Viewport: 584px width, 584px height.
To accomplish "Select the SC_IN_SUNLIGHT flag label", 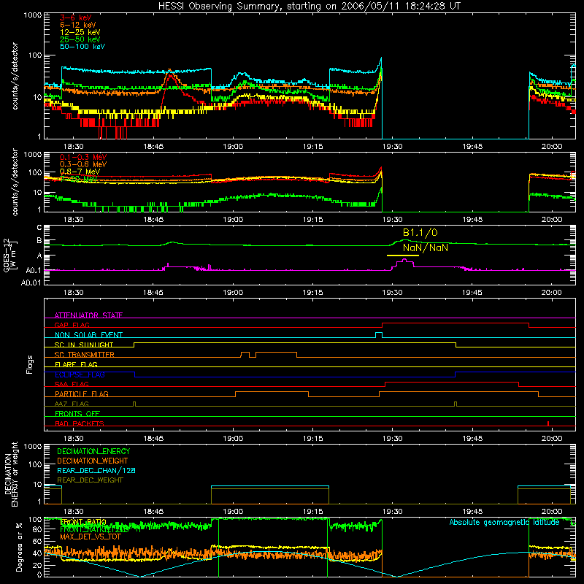I will (84, 345).
